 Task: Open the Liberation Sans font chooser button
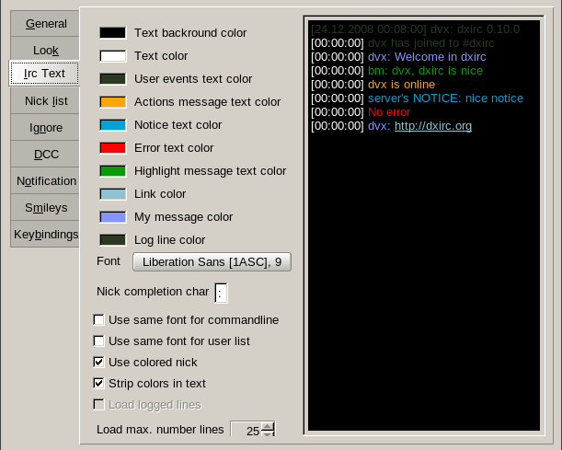click(212, 262)
